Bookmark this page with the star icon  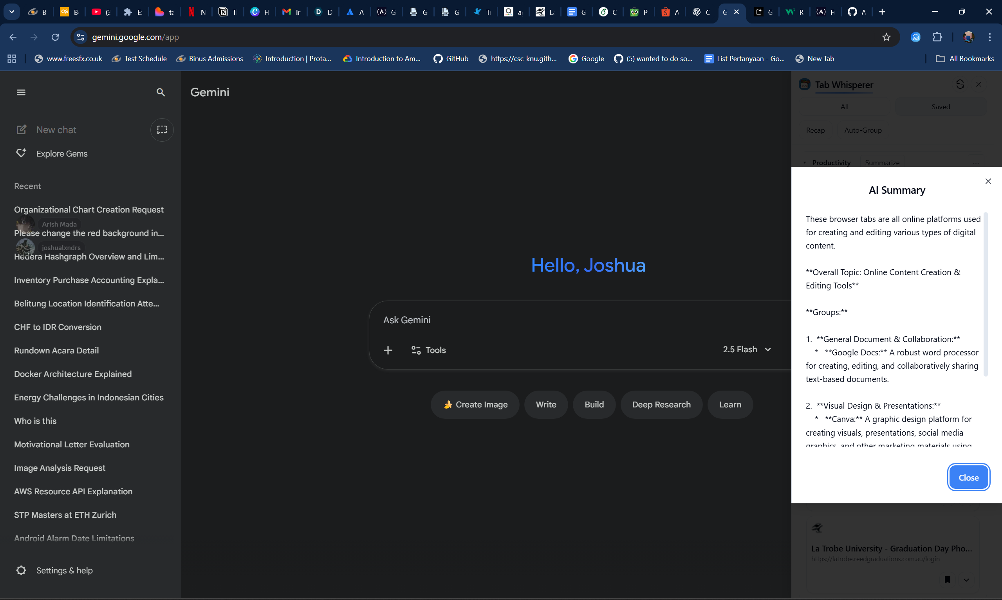886,37
